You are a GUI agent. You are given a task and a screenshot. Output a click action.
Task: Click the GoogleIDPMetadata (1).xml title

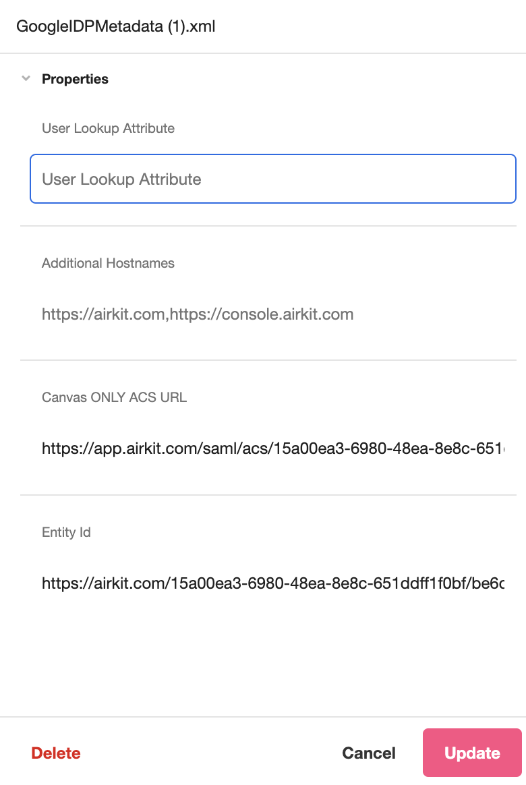pos(115,26)
